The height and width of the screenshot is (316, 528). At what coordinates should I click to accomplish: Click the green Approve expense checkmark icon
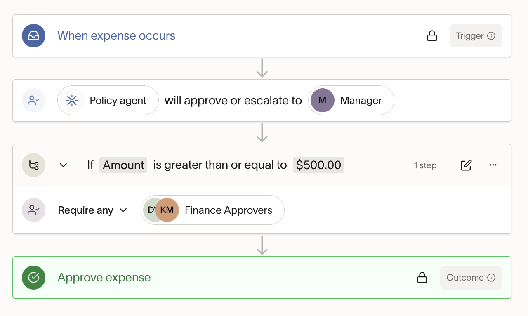[33, 278]
